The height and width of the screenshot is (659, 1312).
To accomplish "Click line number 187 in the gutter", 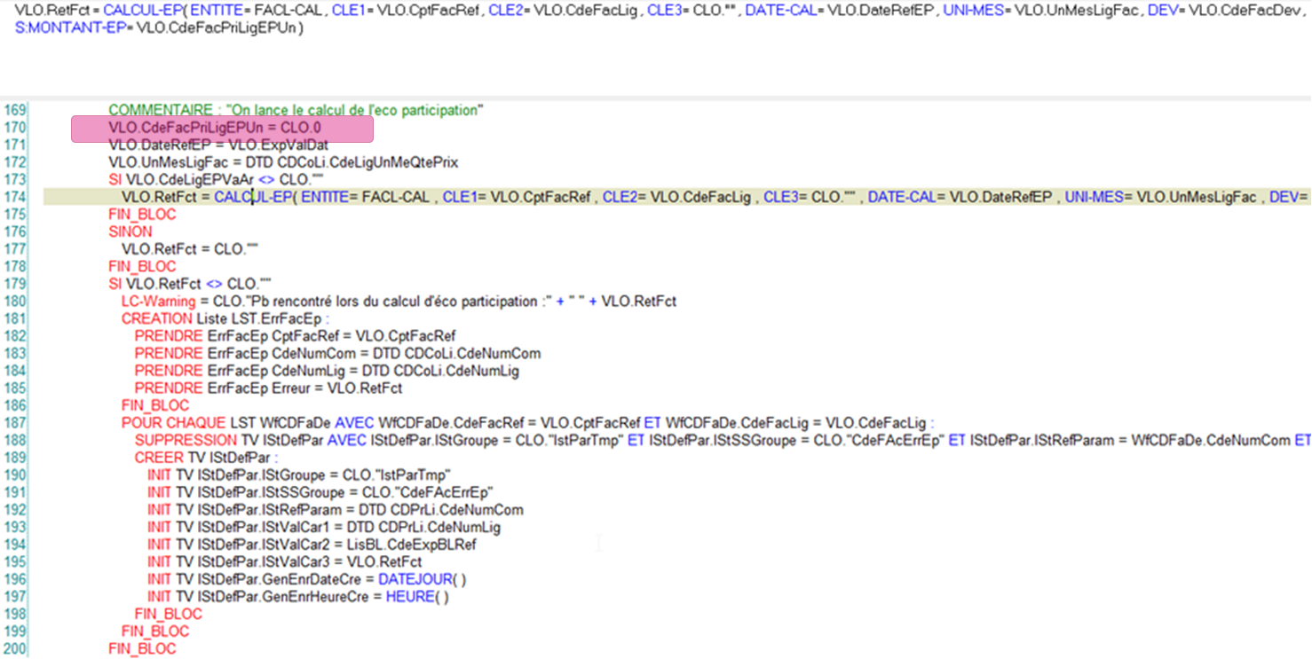I will (14, 423).
